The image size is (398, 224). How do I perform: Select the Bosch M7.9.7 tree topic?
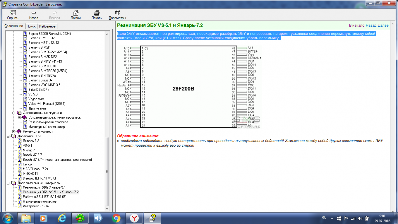point(32,155)
